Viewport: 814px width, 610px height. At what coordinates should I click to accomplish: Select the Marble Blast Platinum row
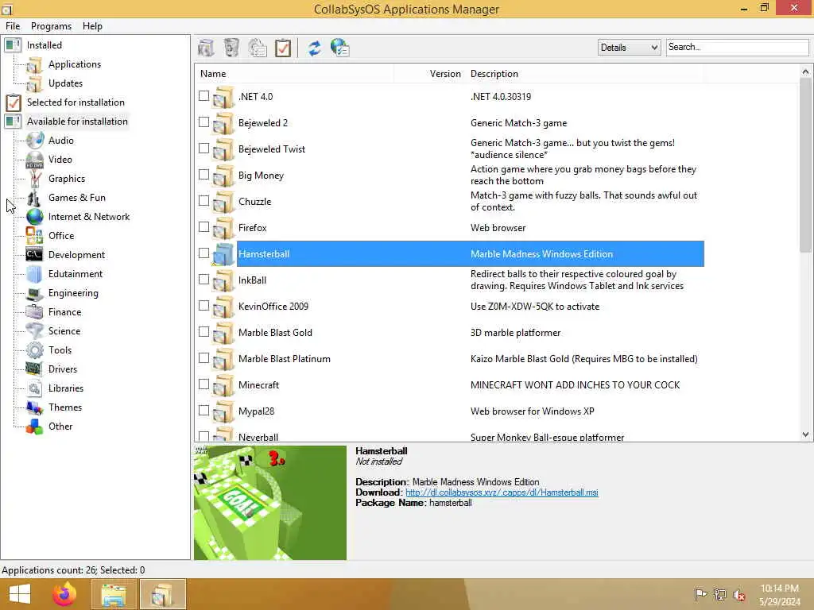coord(450,359)
